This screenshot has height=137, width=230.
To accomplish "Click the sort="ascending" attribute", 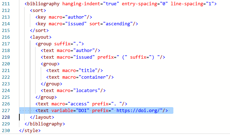I will click(111, 24).
